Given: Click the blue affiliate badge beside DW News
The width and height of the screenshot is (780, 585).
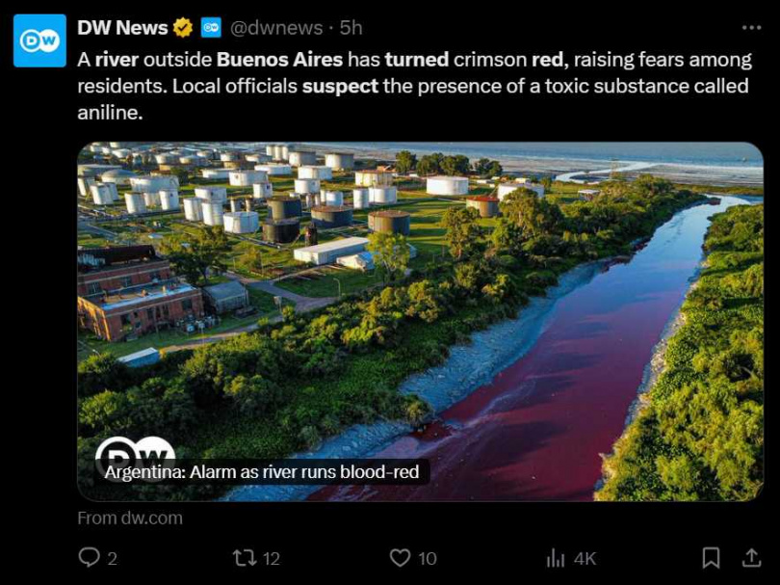Looking at the screenshot, I should pos(211,28).
